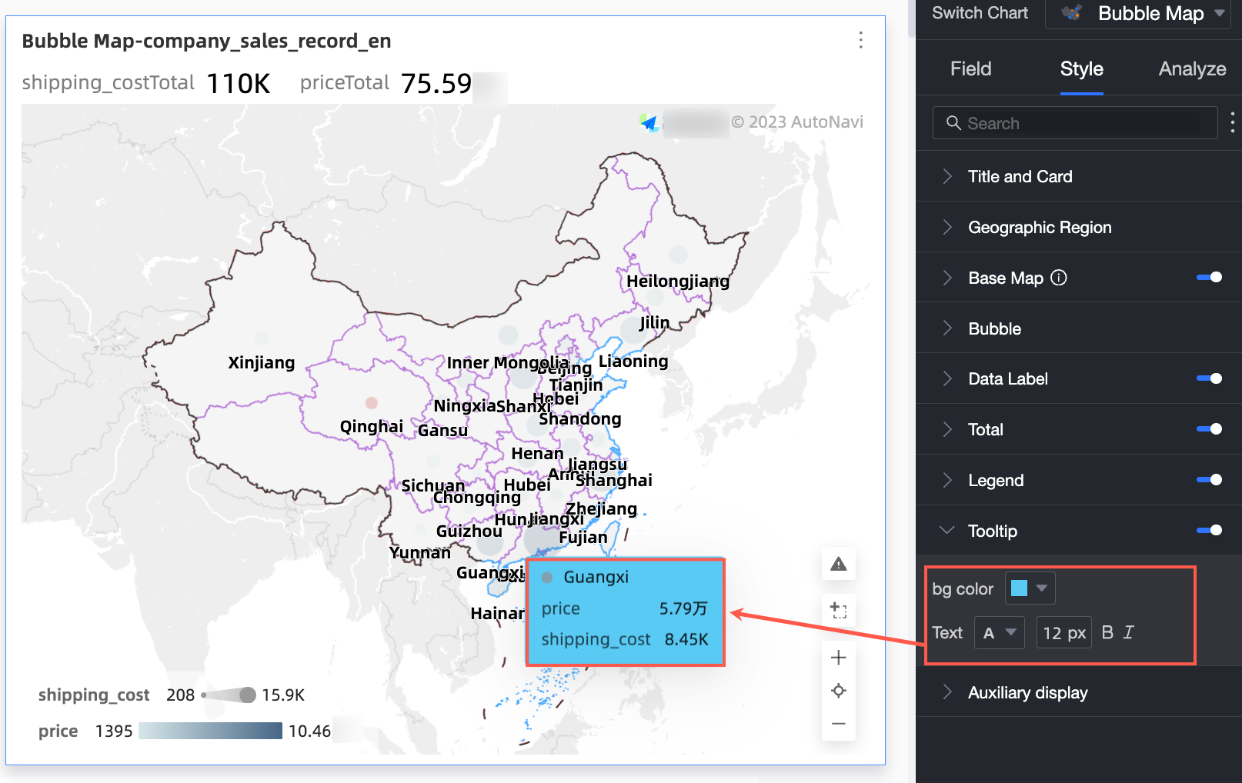Click the warning triangle icon on the map

pyautogui.click(x=838, y=564)
